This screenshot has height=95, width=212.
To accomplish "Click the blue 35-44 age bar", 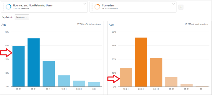I will [x=49, y=74].
